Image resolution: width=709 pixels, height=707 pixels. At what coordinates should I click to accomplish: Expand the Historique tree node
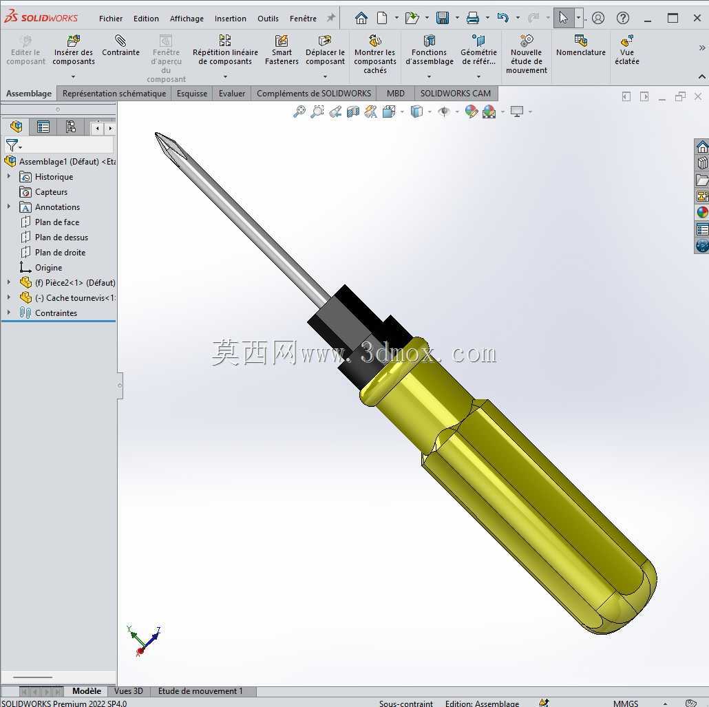8,176
